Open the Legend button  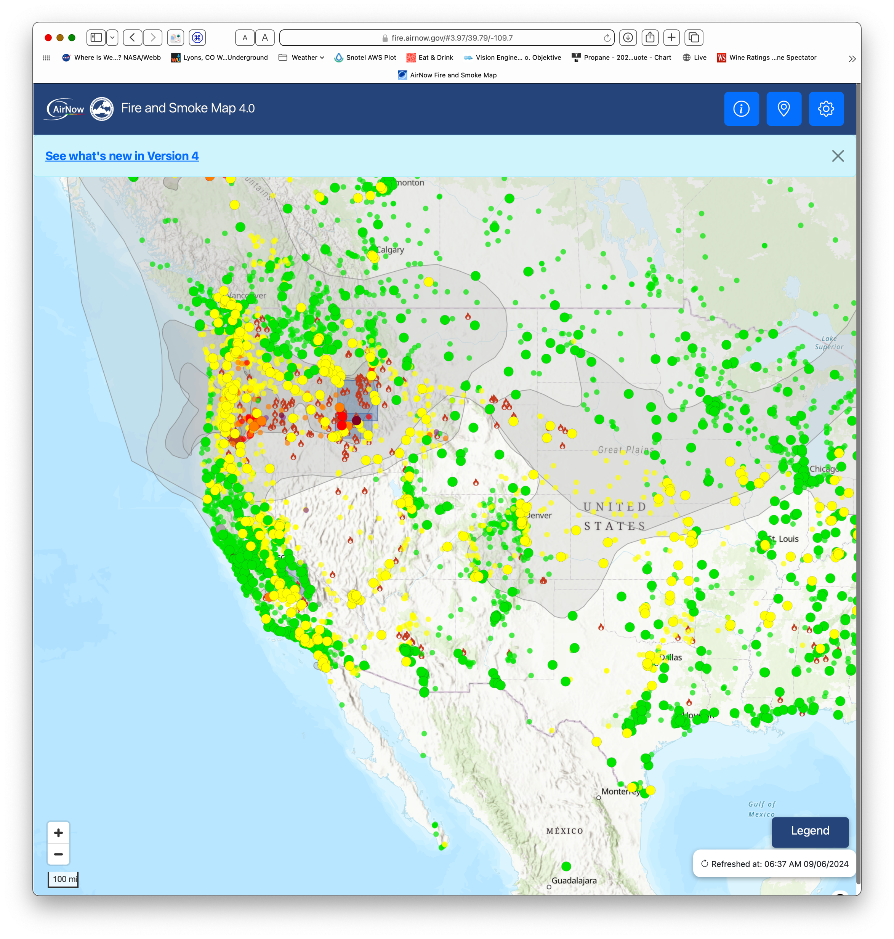[x=810, y=831]
